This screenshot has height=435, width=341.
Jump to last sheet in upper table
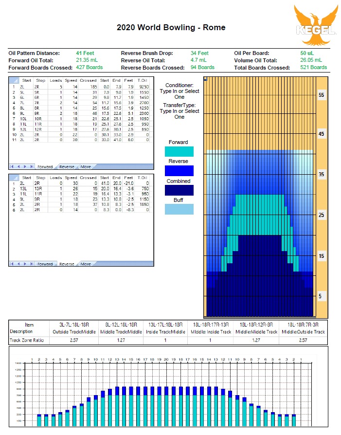pyautogui.click(x=32, y=166)
